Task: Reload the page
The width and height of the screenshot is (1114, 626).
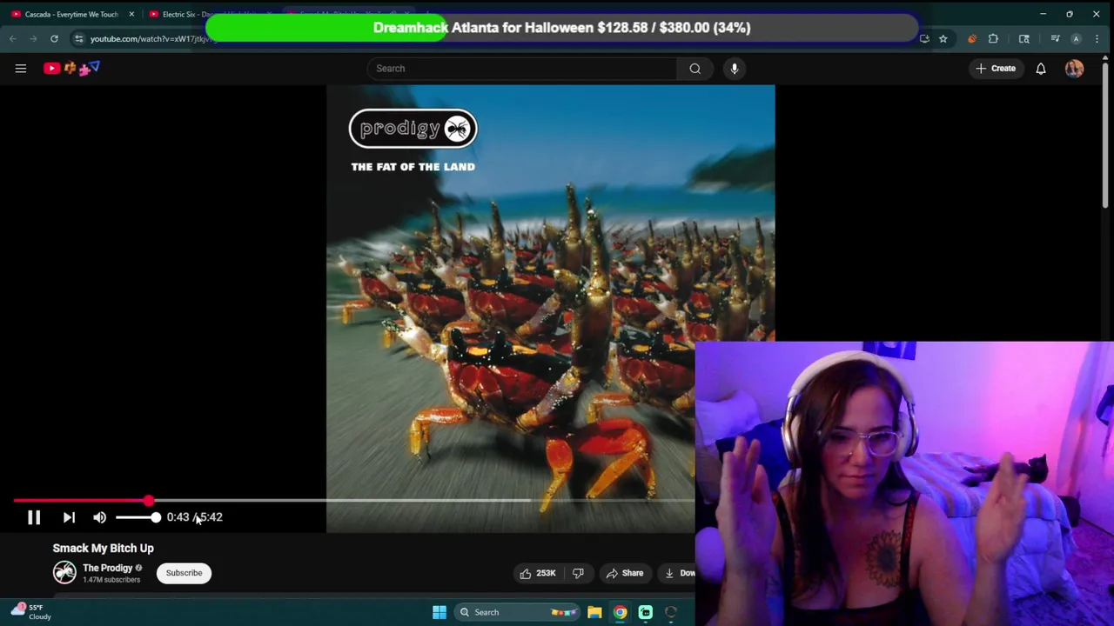Action: point(54,38)
